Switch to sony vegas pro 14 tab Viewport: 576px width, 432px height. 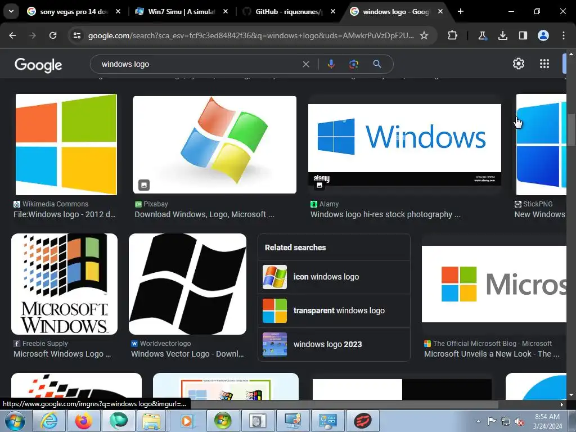(x=74, y=11)
